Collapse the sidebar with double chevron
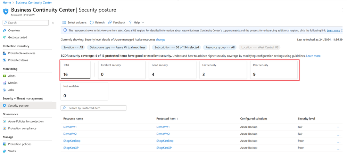This screenshot has width=347, height=154. pos(53,23)
